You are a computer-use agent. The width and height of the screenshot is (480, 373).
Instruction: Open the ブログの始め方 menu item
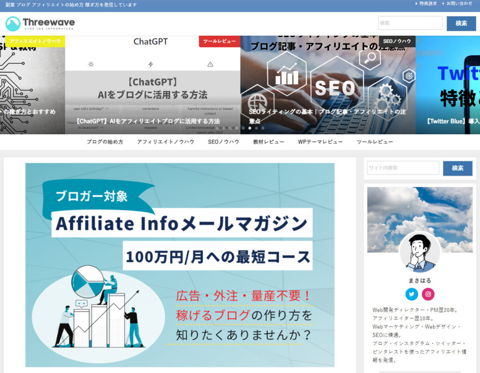105,142
